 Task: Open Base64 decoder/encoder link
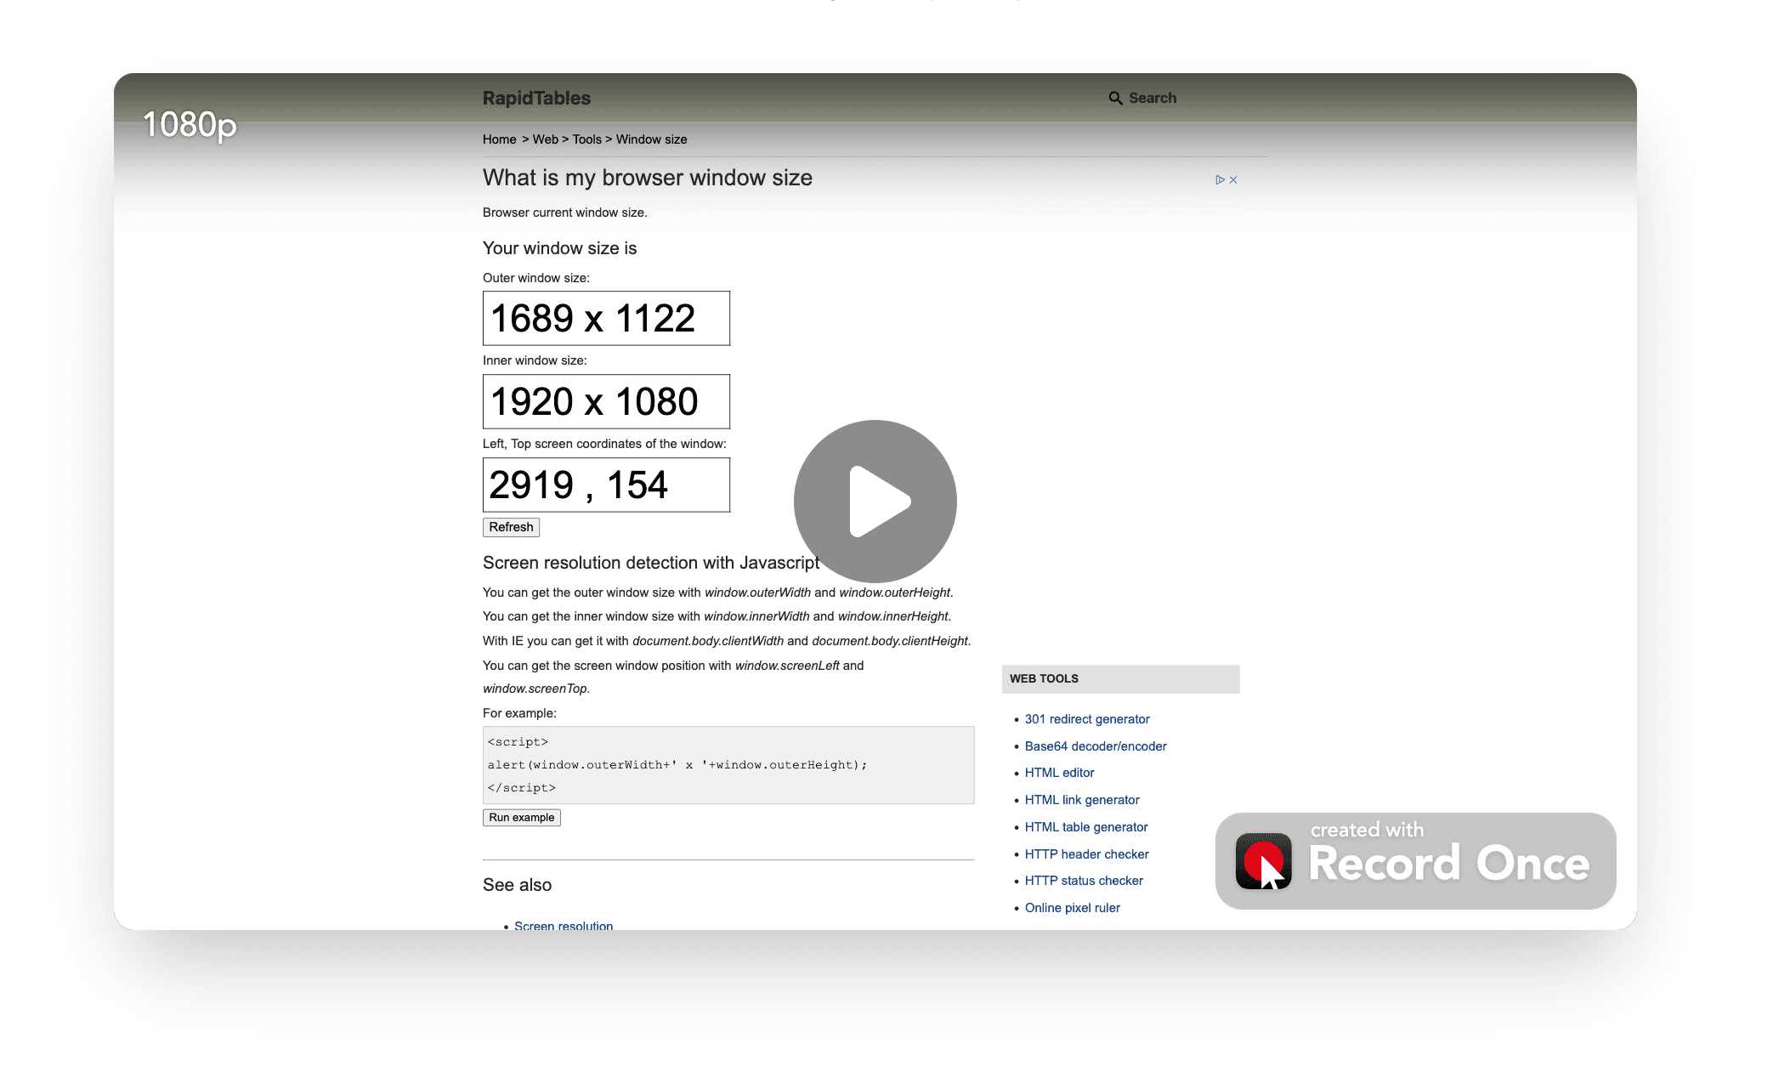(1095, 746)
